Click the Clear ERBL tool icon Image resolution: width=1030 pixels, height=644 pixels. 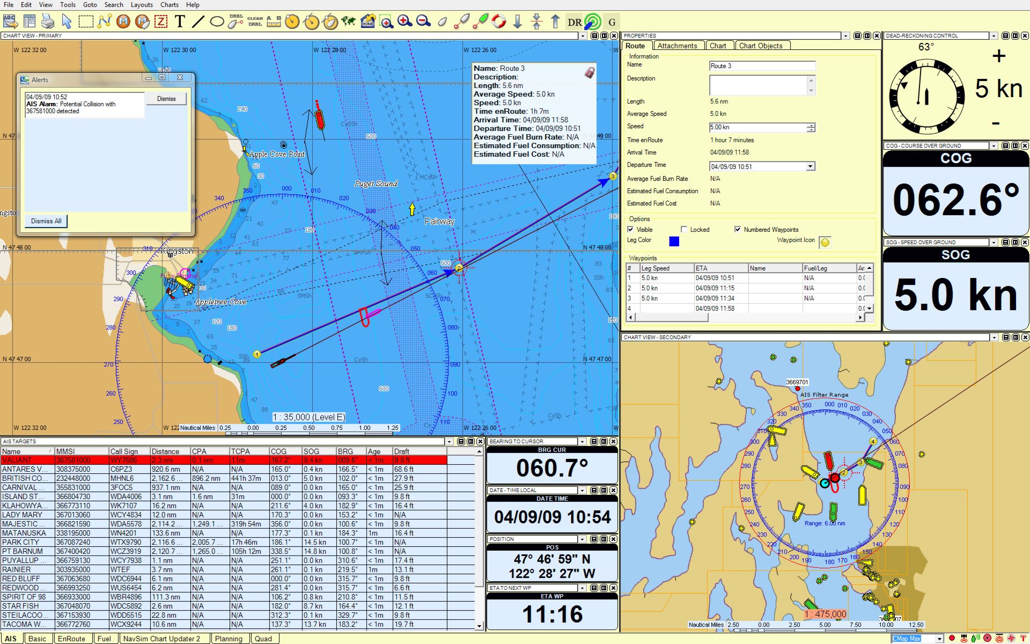click(x=255, y=21)
